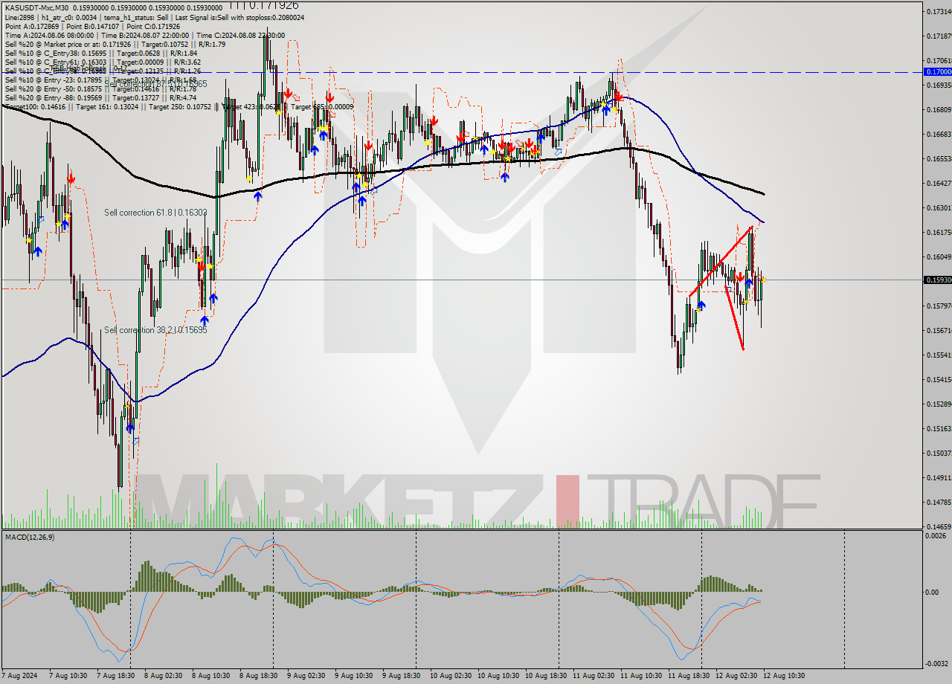The width and height of the screenshot is (952, 684).
Task: Click the '7 Aug 2024' date label
Action: pyautogui.click(x=20, y=676)
